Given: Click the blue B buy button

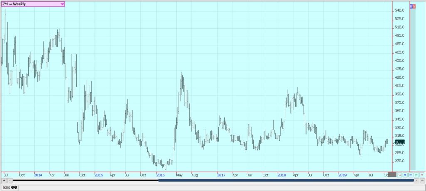Looking at the screenshot, I should coord(411,6).
